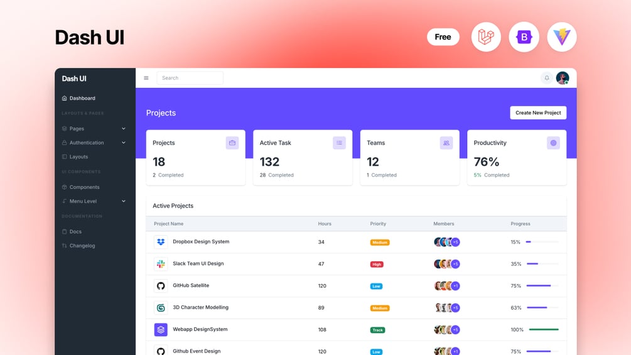Expand the Menu Level chevron
Screen dimensions: 631x355
click(x=124, y=201)
